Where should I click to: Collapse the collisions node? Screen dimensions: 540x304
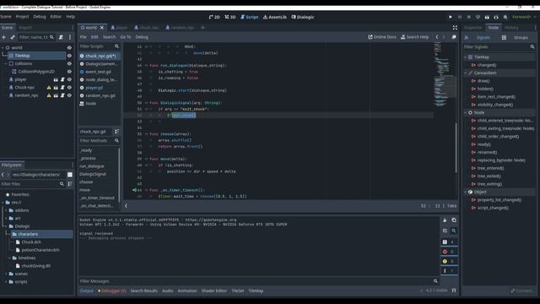6,64
